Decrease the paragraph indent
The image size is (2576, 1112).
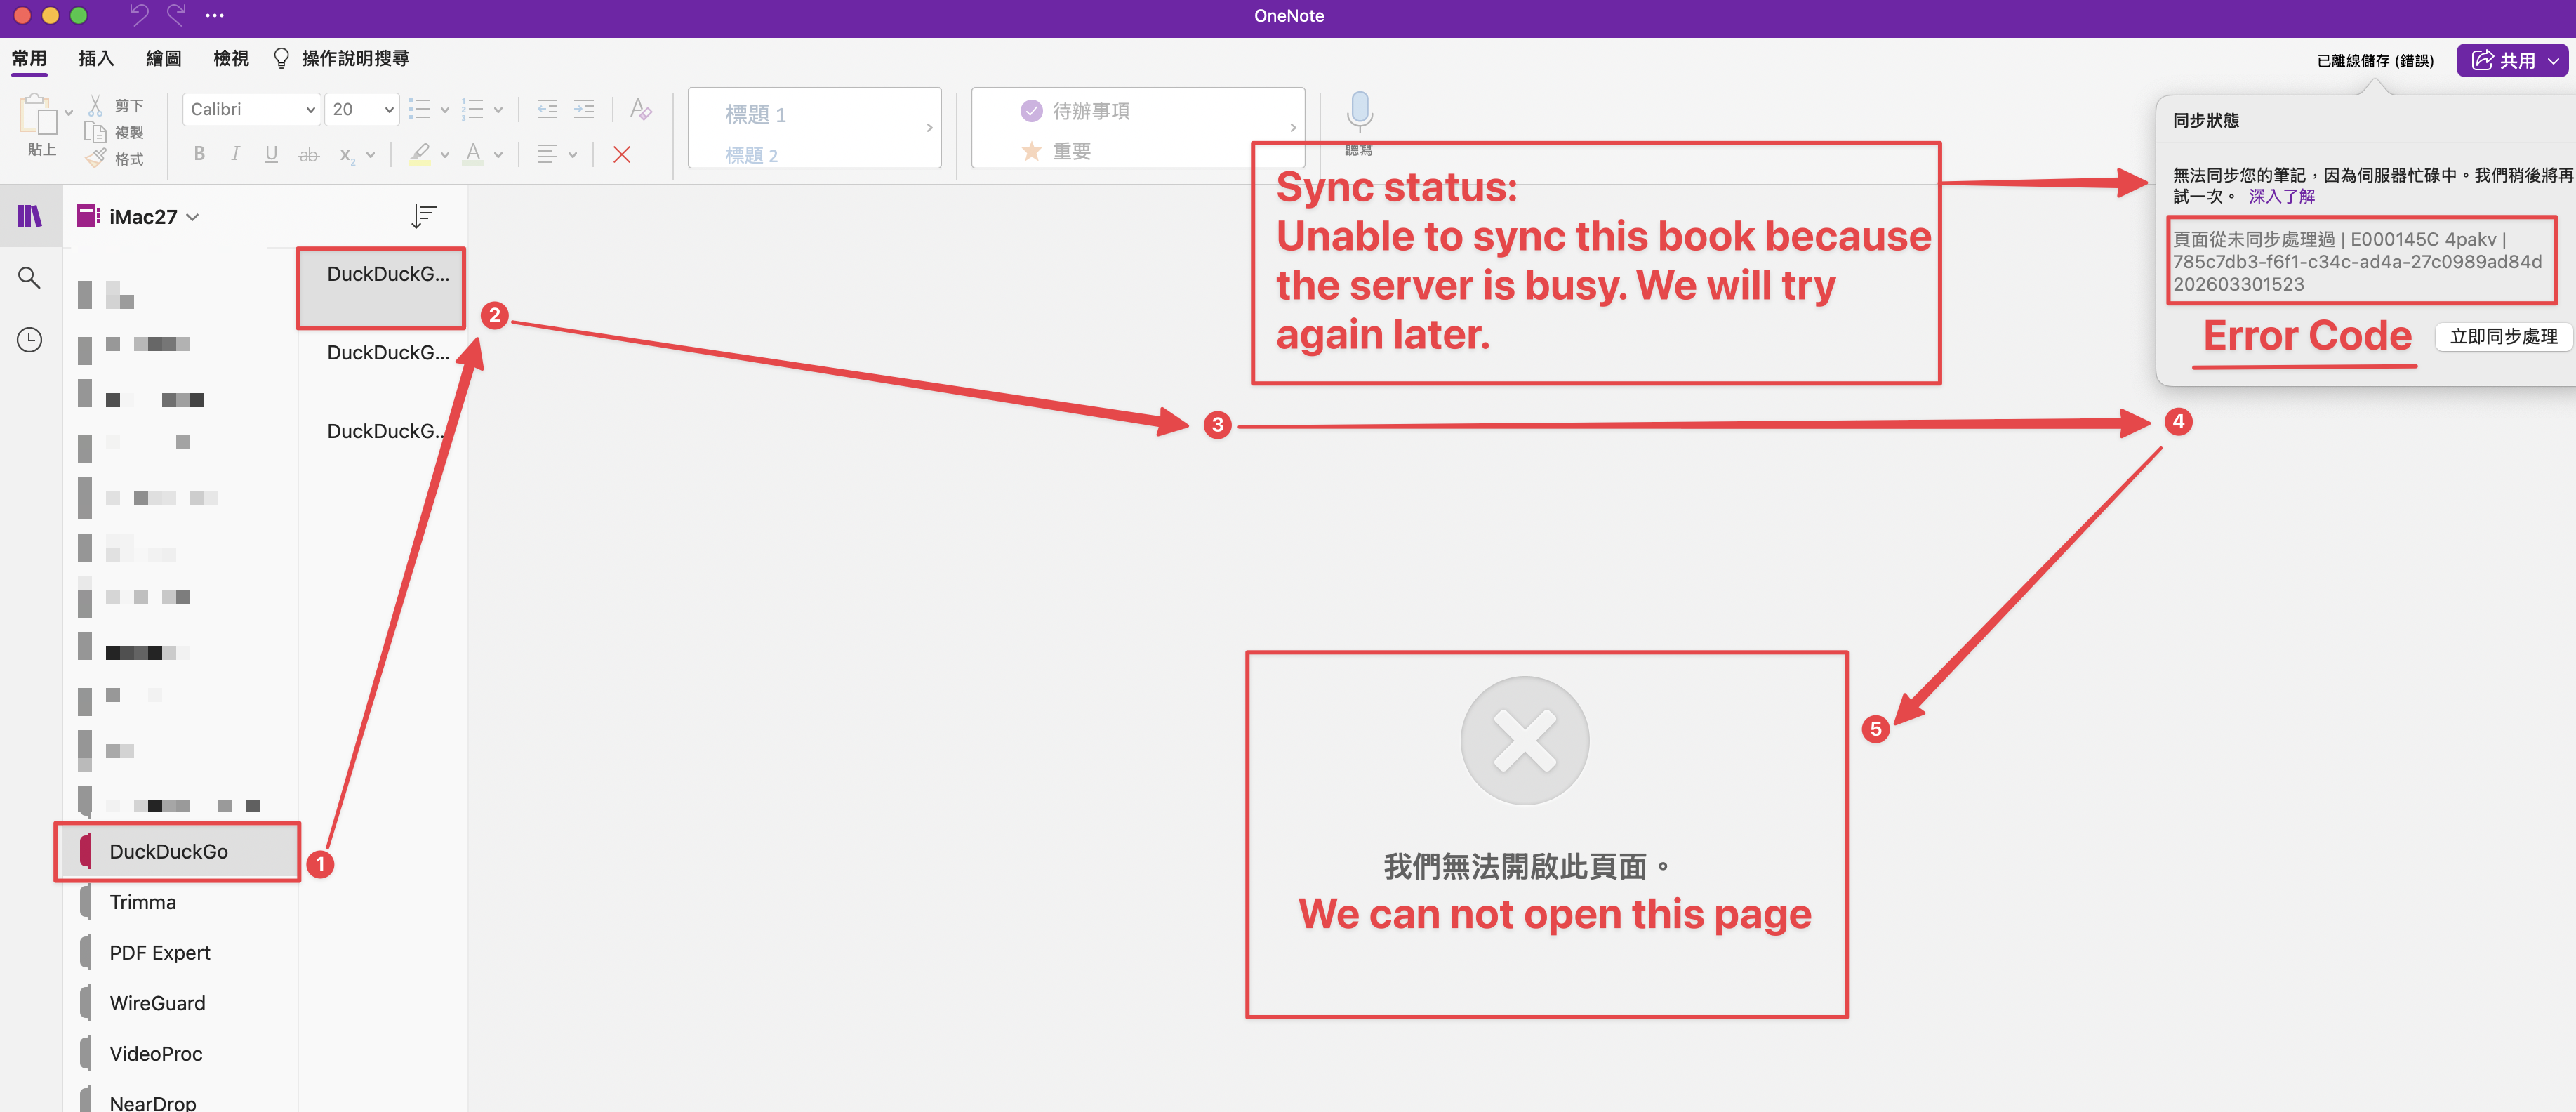point(547,109)
